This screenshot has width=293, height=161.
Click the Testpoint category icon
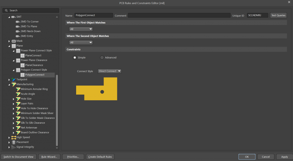pyautogui.click(x=14, y=80)
